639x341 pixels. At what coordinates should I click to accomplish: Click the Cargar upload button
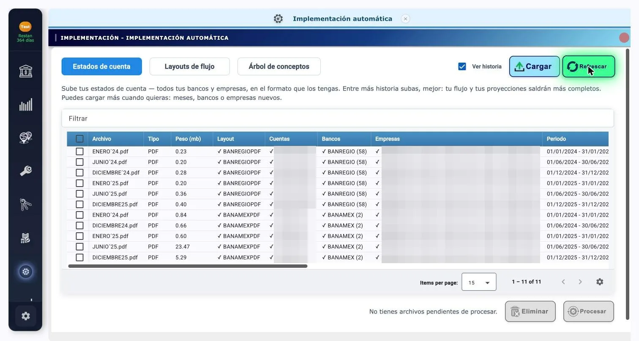pos(534,66)
